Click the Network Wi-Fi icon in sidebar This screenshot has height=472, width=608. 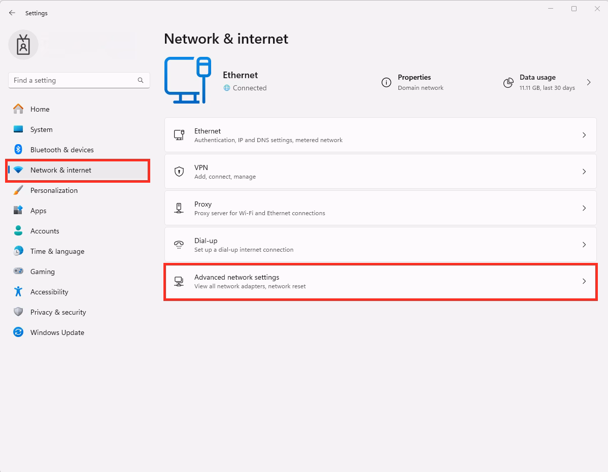tap(18, 170)
